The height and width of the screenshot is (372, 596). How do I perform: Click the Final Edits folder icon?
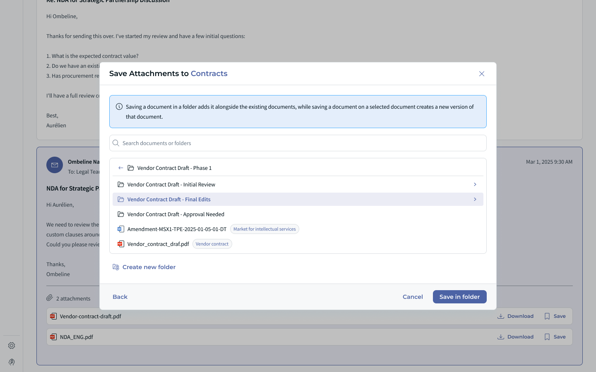[121, 199]
